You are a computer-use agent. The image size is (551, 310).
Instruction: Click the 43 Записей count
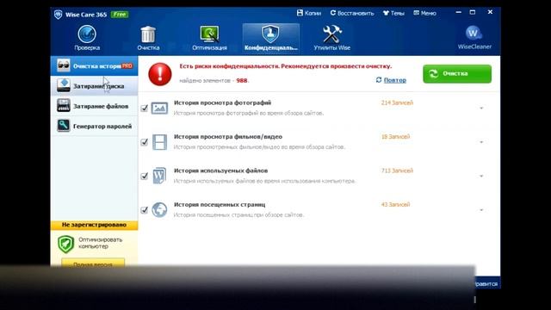(396, 204)
